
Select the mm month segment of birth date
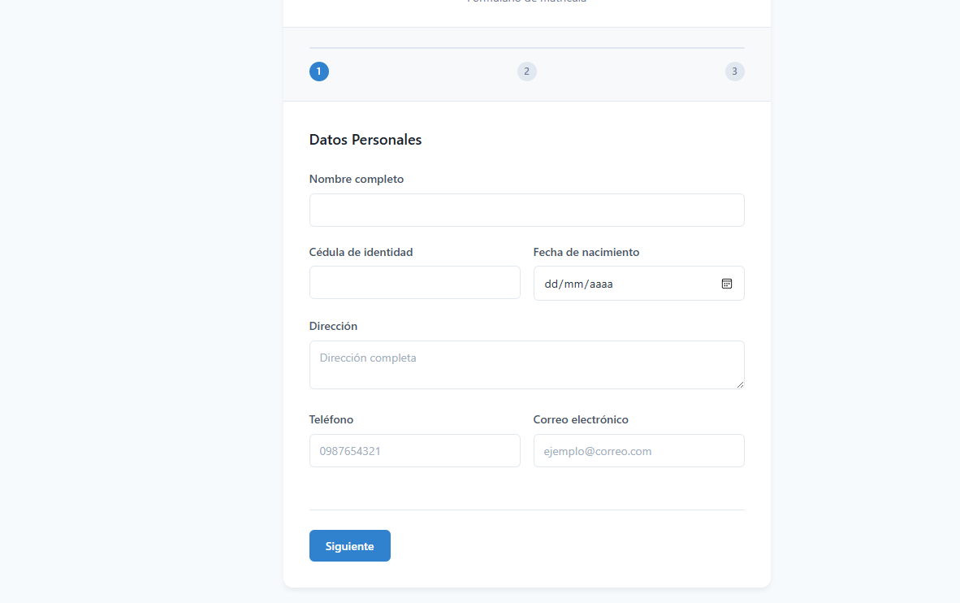(574, 284)
